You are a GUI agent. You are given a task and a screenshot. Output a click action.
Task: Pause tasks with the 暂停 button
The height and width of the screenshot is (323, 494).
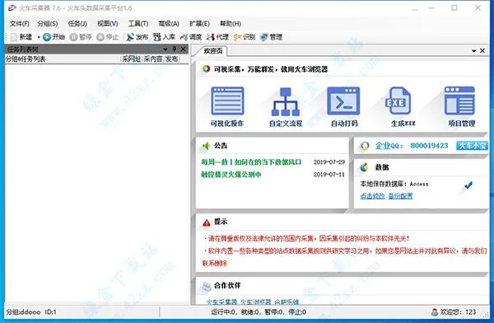click(x=81, y=37)
